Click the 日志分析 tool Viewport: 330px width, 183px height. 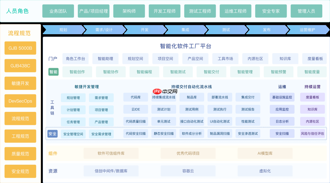tap(282, 121)
